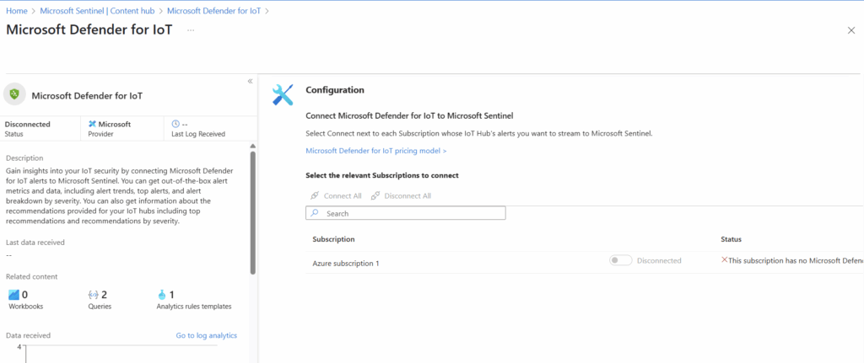Click the Subscription column header

click(333, 239)
